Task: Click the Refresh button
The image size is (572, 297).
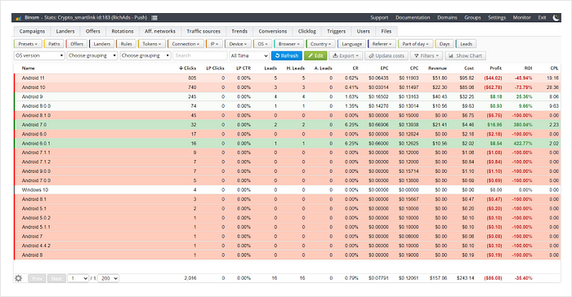Action: pyautogui.click(x=287, y=55)
